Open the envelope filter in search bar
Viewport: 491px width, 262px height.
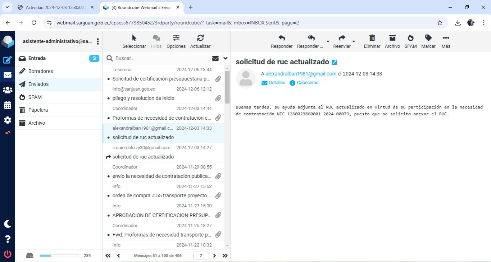pyautogui.click(x=215, y=58)
